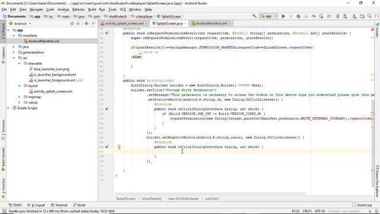Image resolution: width=380 pixels, height=214 pixels.
Task: Select blue_launcher_icon.png file
Action: 51,69
